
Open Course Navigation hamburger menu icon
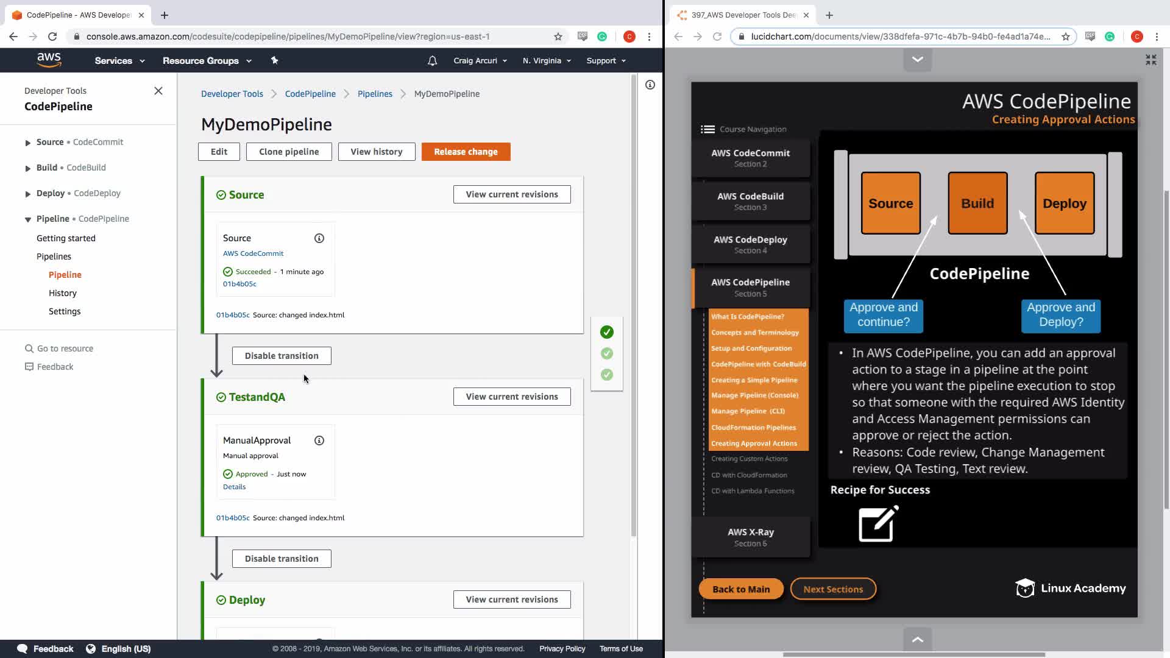click(707, 129)
